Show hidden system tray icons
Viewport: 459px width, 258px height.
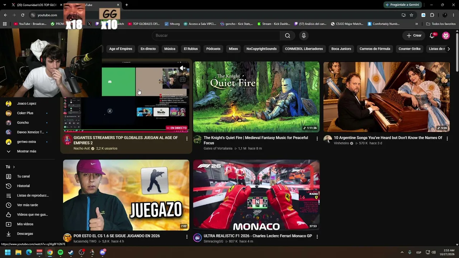[x=402, y=252]
